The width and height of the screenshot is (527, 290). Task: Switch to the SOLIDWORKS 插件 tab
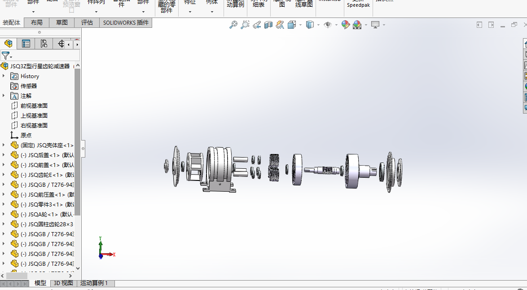[126, 22]
